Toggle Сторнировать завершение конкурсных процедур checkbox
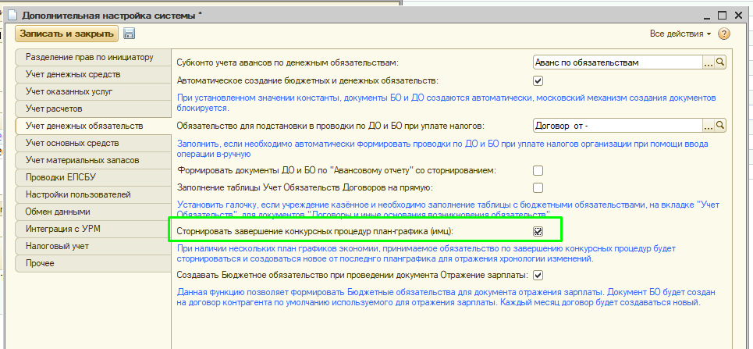 coord(538,231)
